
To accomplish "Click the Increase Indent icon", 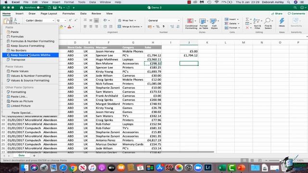I will point(111,26).
